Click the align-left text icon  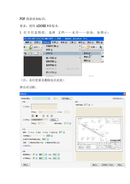pos(44,116)
